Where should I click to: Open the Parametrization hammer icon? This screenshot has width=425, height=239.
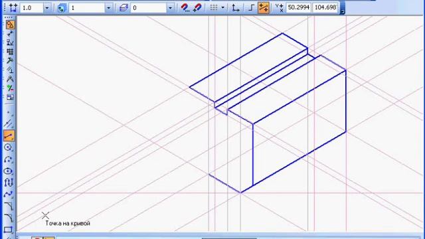click(x=10, y=60)
